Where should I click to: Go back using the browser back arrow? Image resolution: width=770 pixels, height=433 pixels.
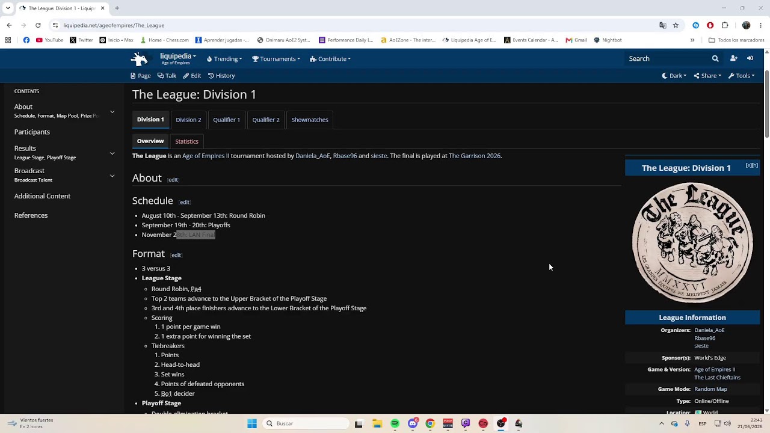[x=9, y=25]
